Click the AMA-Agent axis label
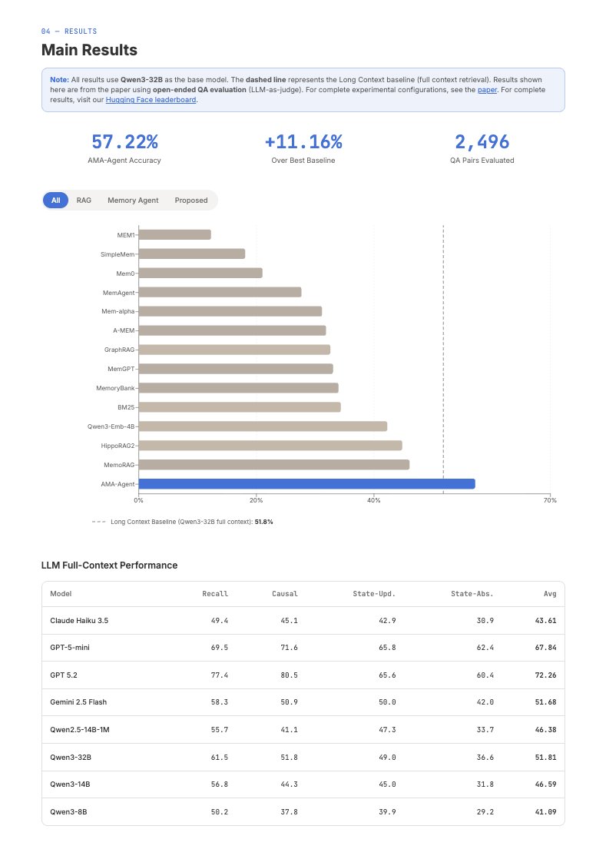Viewport: 596px width, 859px height. click(118, 484)
